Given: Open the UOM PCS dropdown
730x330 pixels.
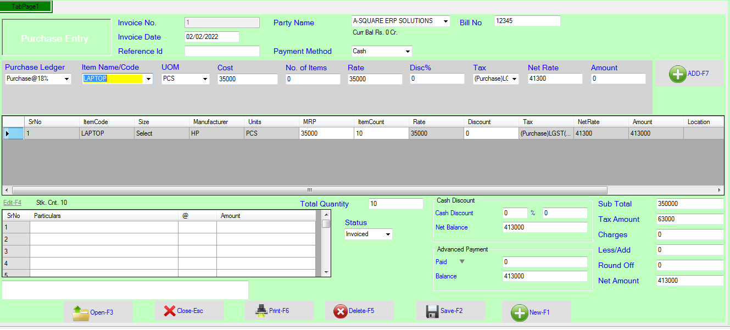Looking at the screenshot, I should tap(205, 79).
